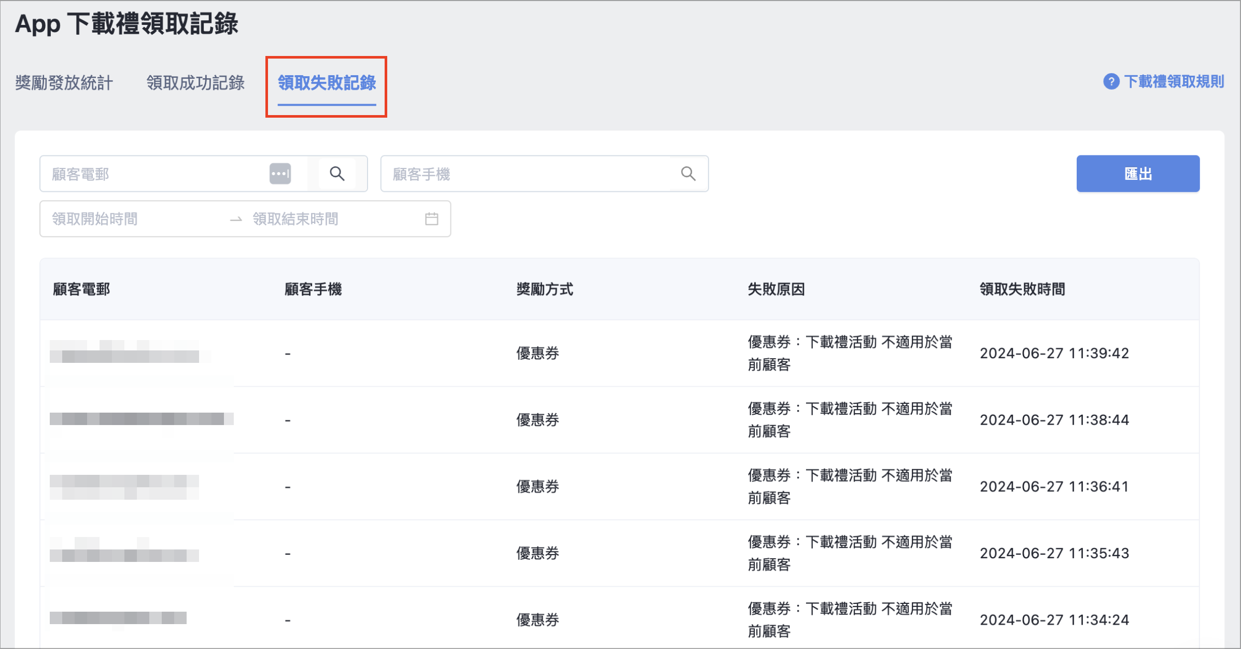
Task: Click the question mark help icon
Action: pyautogui.click(x=1111, y=81)
